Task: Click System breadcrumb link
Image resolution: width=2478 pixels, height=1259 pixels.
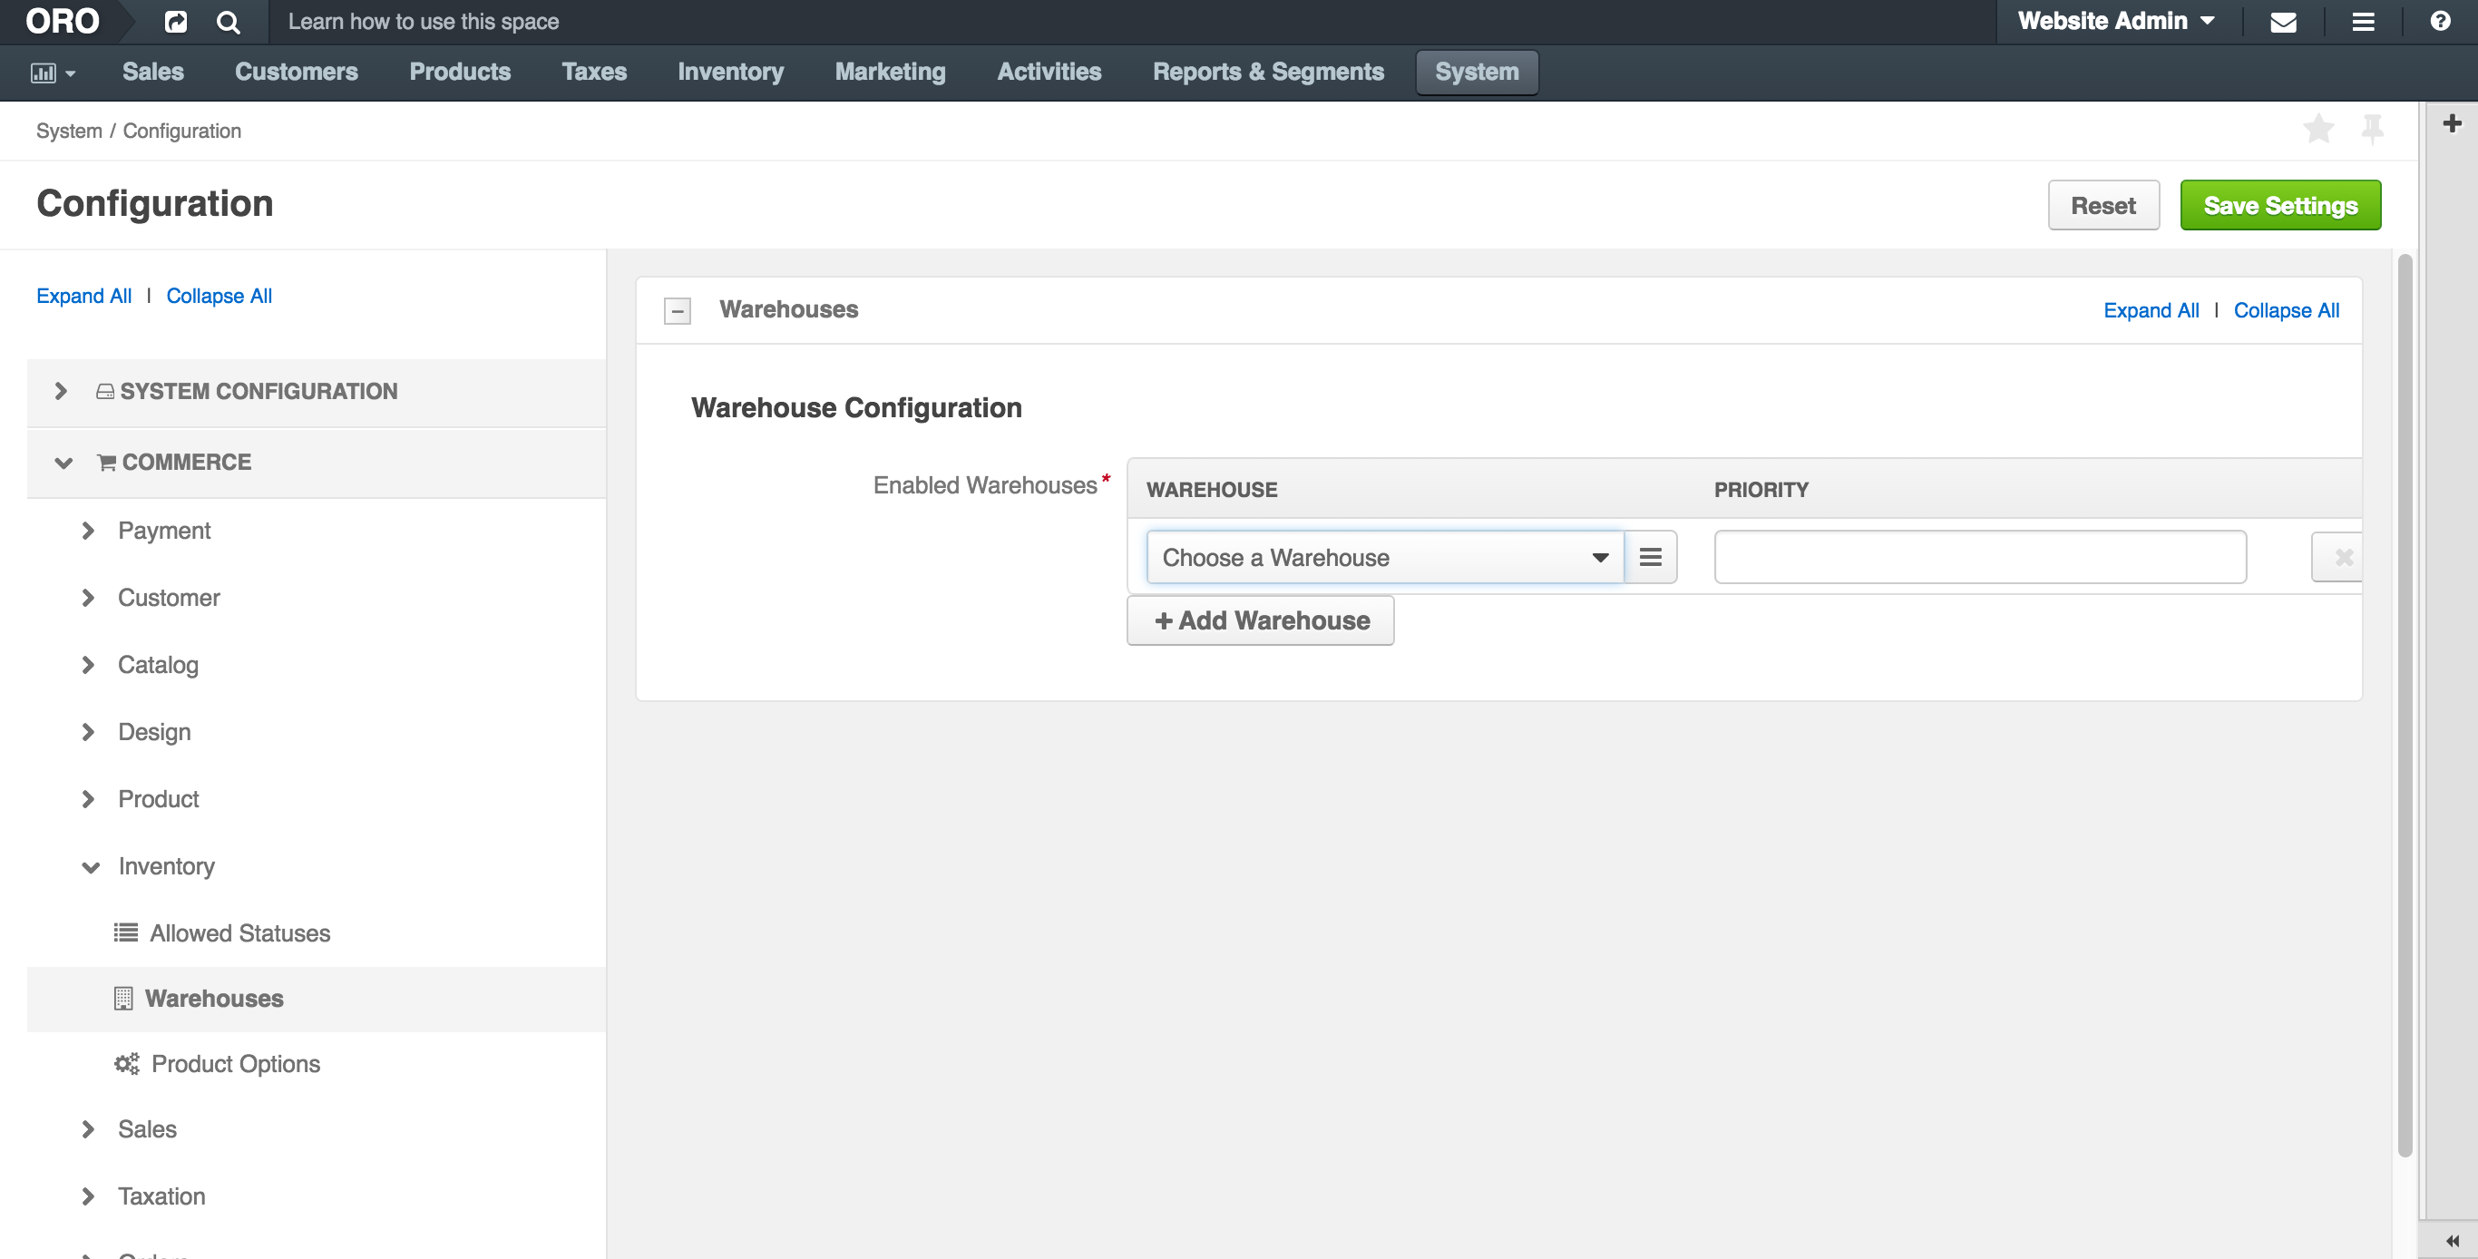Action: click(69, 131)
